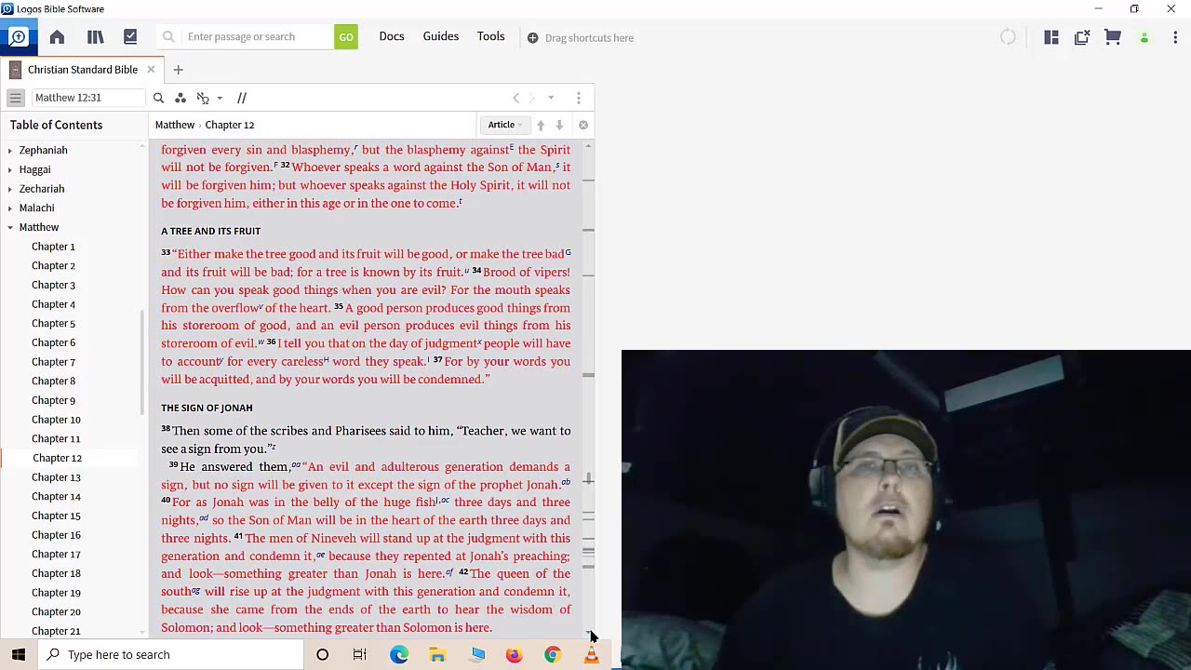Click the interlinear icon

pyautogui.click(x=203, y=98)
